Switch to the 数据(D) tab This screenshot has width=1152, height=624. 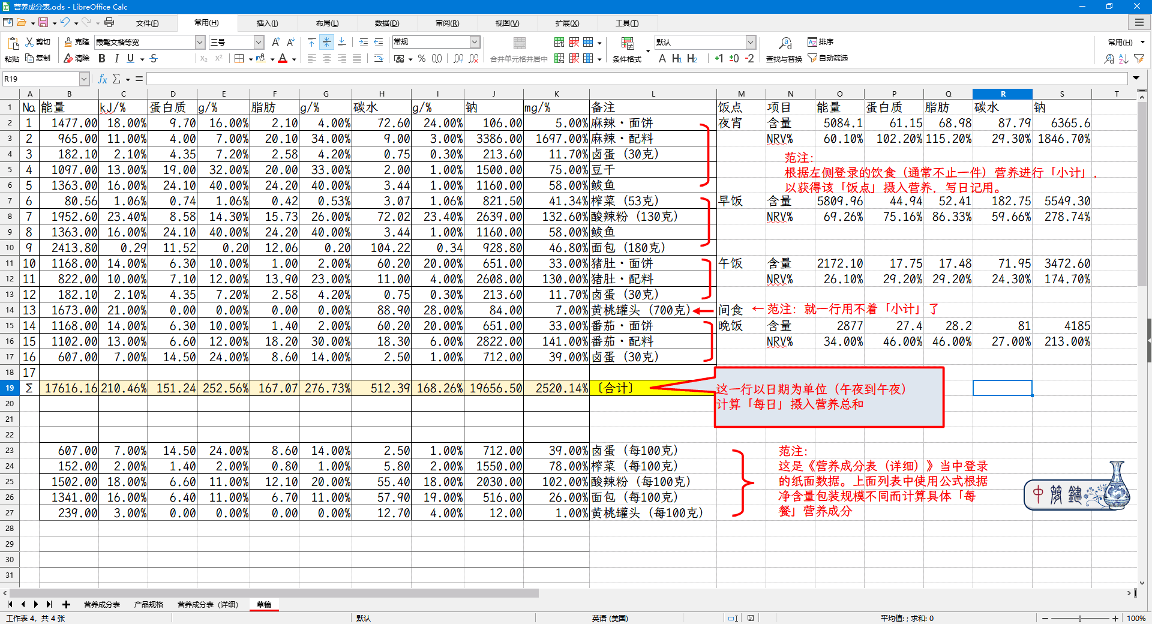(x=387, y=23)
